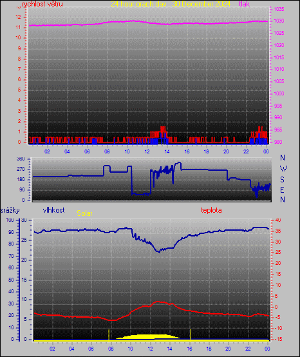Viewport: 300px width, 357px height.
Task: Click the yellow sunset marker near 16
Action: pos(191,334)
